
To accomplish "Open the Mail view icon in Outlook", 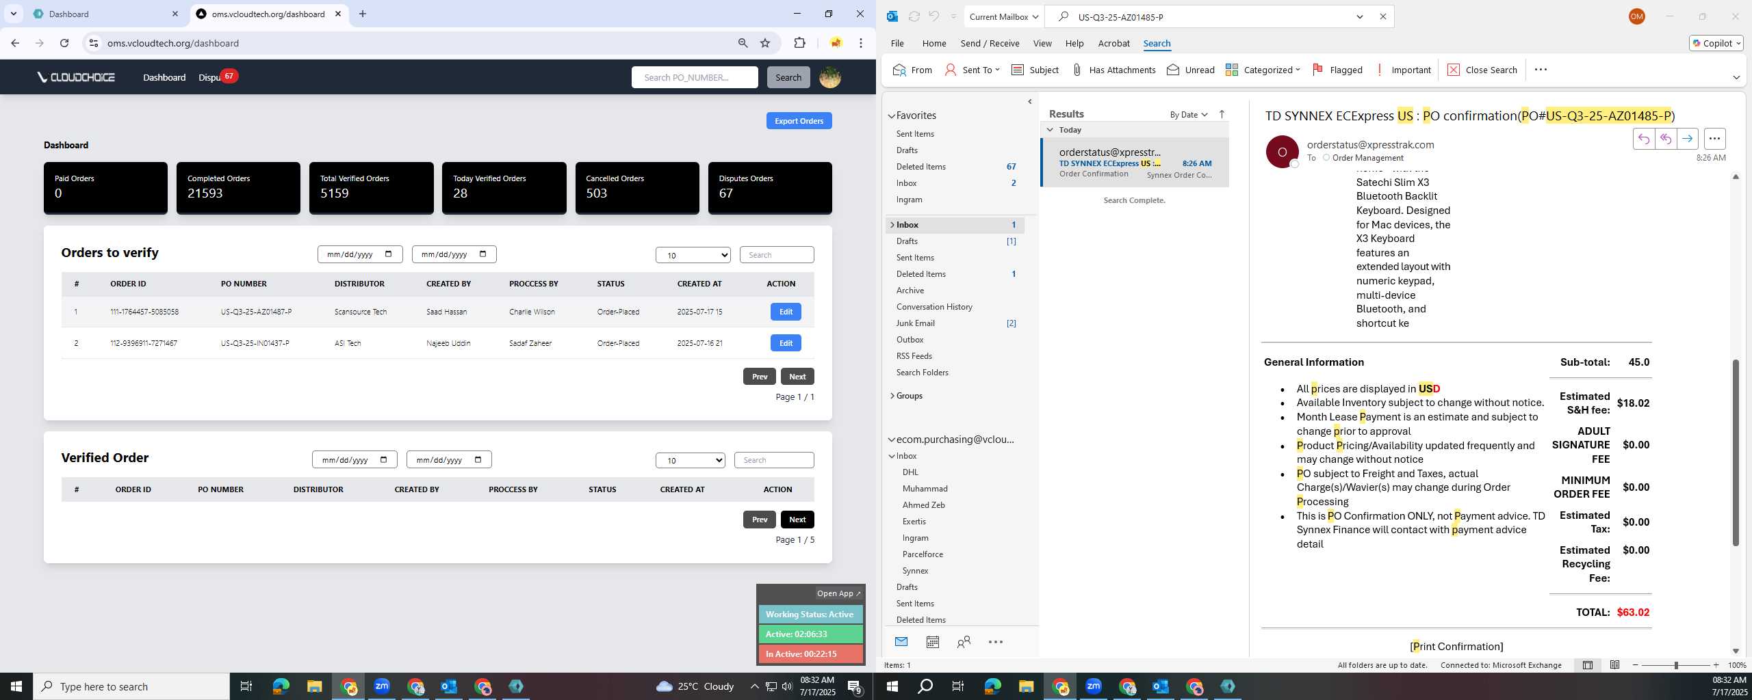I will [x=901, y=642].
